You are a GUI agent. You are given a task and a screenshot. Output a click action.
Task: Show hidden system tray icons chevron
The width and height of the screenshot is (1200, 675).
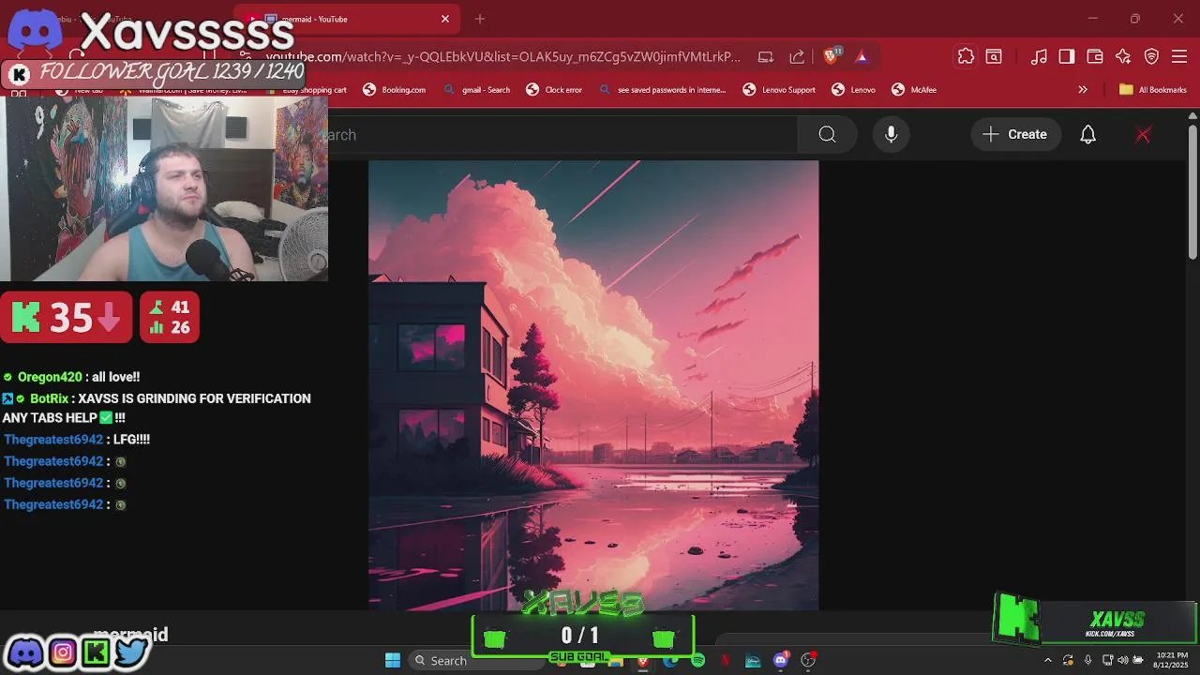coord(1048,660)
